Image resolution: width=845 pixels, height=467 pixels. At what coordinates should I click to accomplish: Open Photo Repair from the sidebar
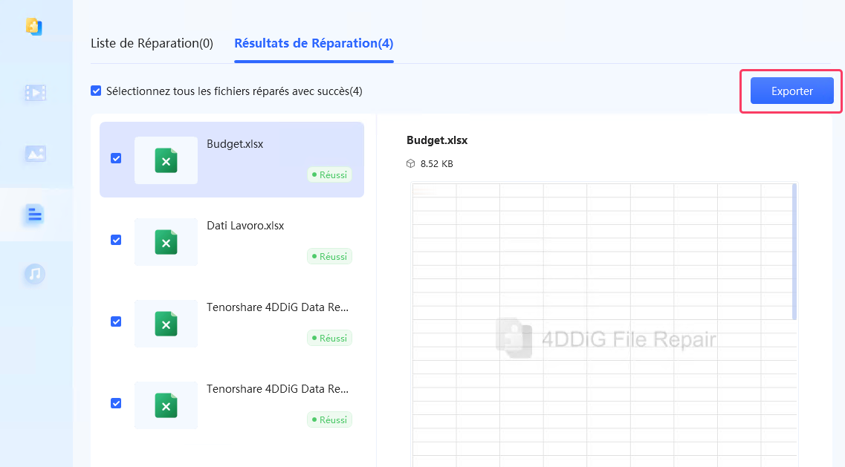click(x=36, y=153)
